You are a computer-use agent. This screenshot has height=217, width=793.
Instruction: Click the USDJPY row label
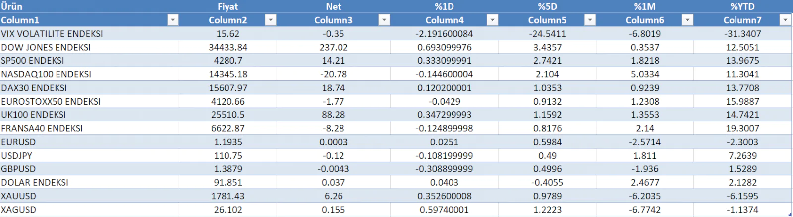89,156
